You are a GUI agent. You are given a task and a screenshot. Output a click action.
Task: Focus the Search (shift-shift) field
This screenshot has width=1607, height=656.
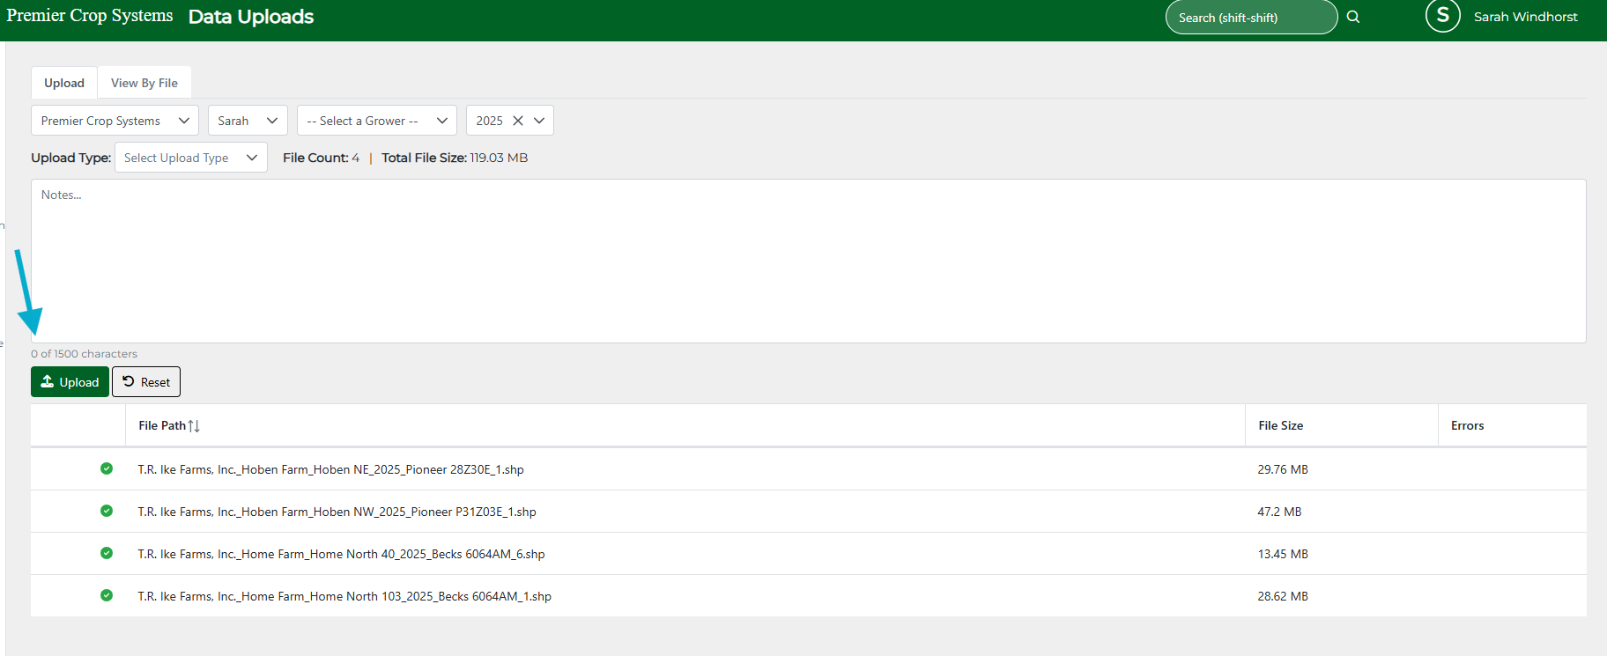click(x=1250, y=18)
